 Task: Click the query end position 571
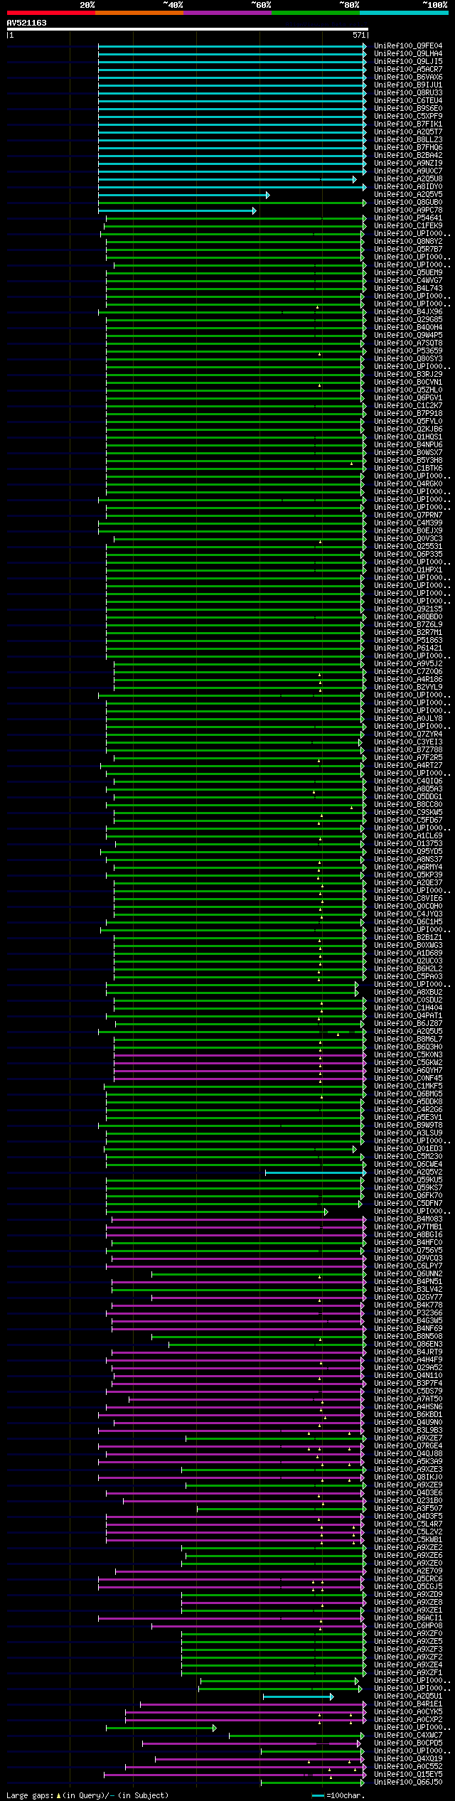pos(359,35)
